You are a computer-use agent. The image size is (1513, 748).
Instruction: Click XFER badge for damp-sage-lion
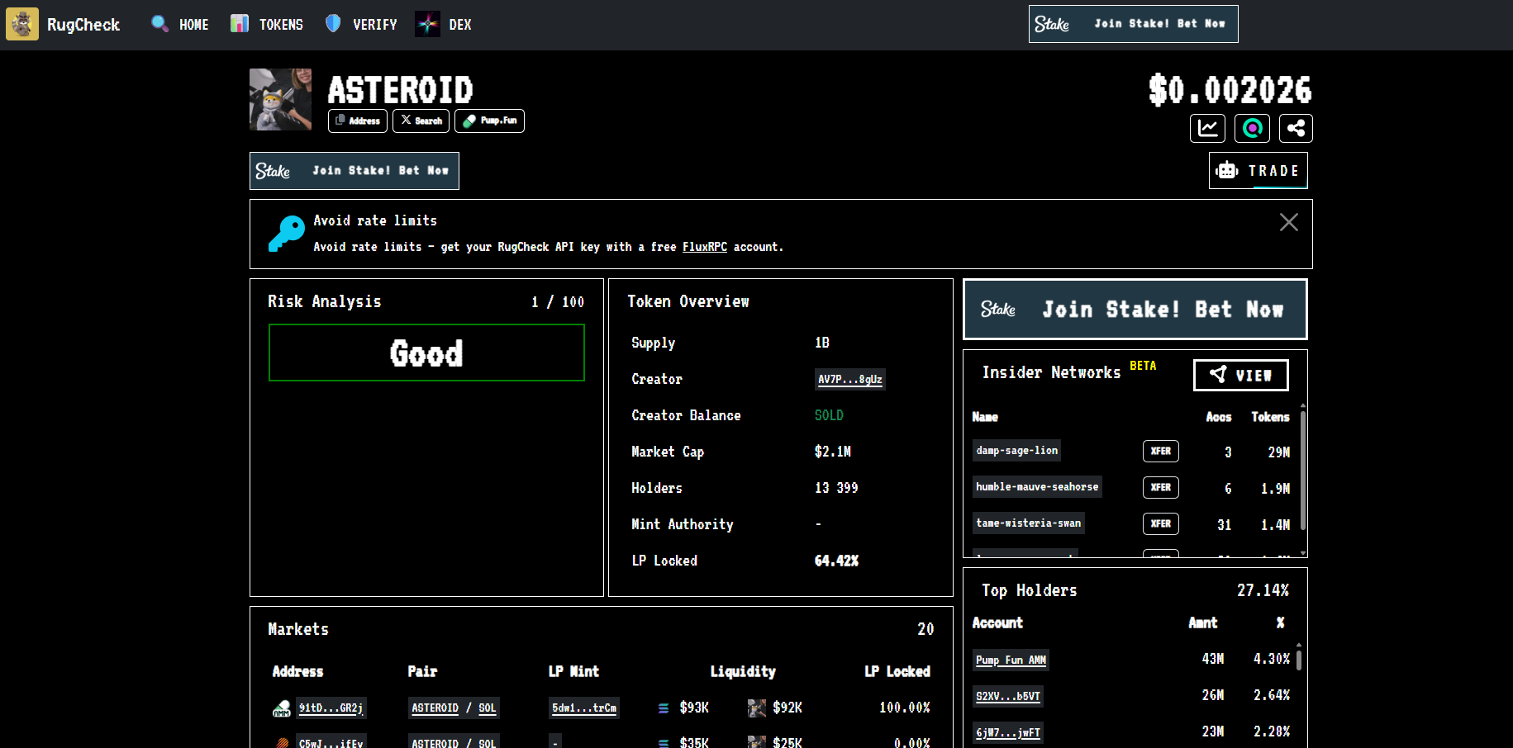pyautogui.click(x=1160, y=451)
